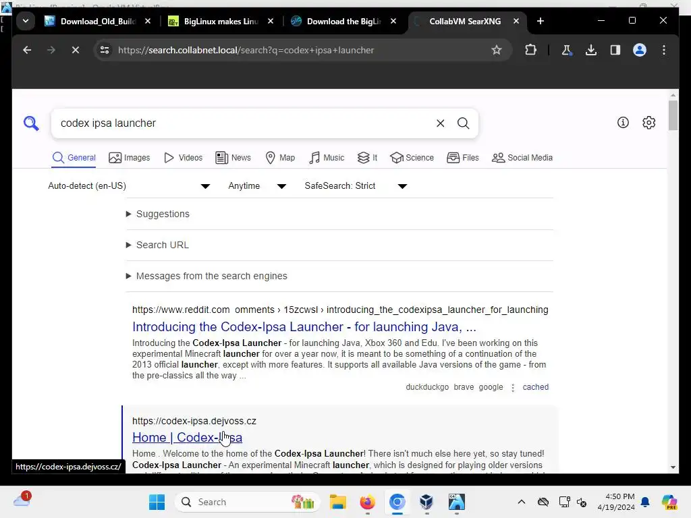Select the Map search category
691x518 pixels.
(x=280, y=158)
